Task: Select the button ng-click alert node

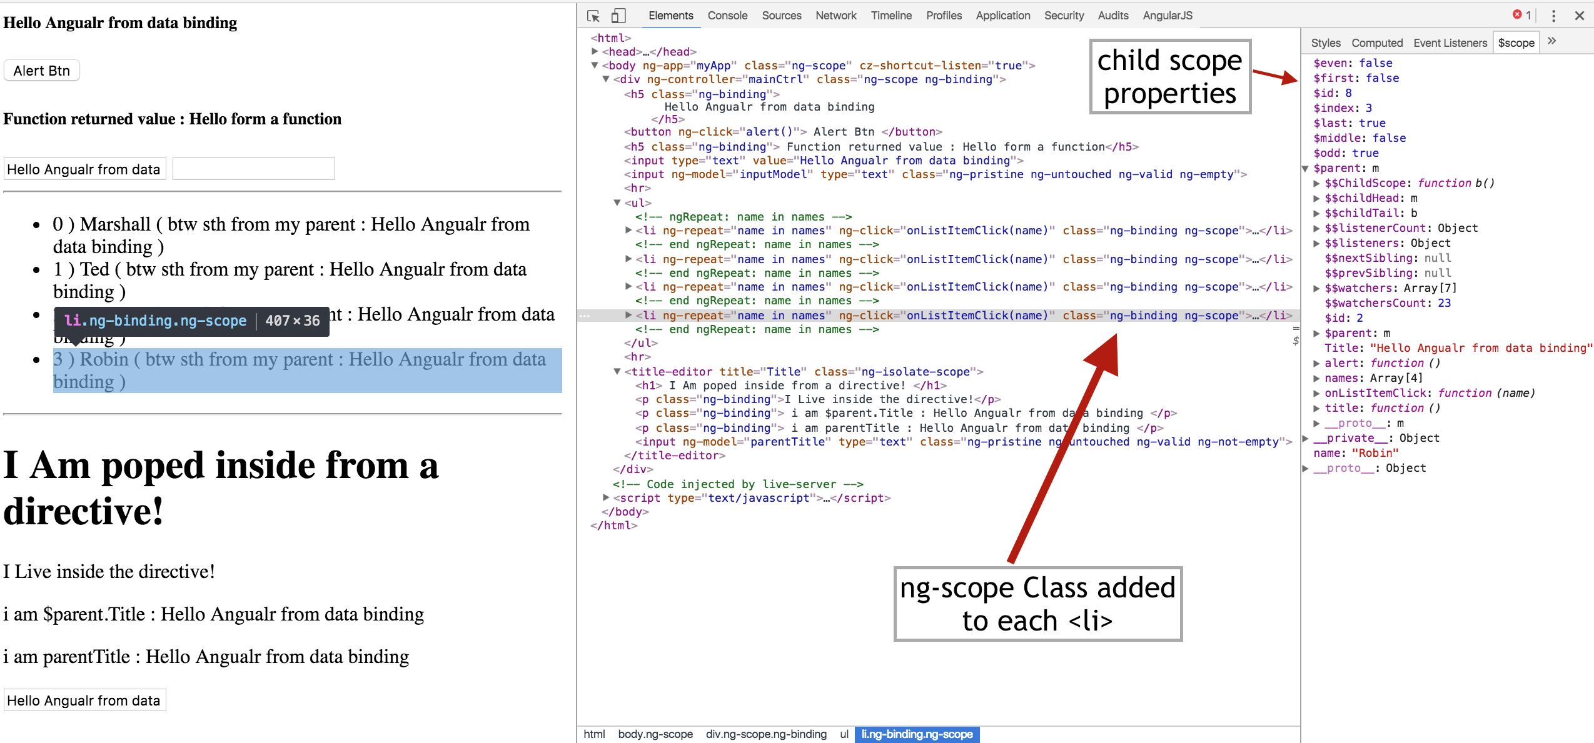Action: click(783, 131)
